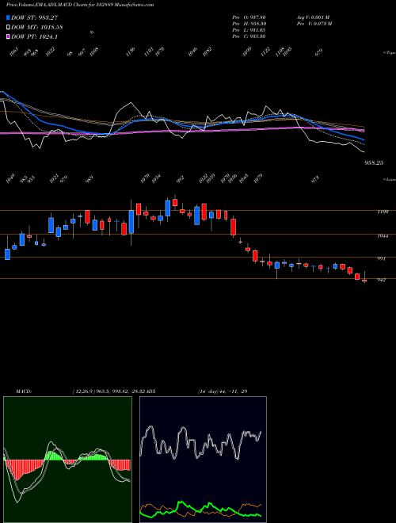Click the 942 price level label
Image resolution: width=396 pixels, height=523 pixels.
click(381, 280)
